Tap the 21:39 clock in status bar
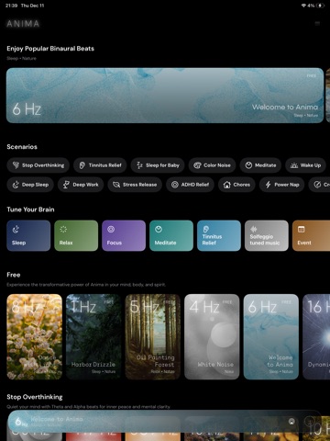330x441 pixels. [11, 6]
